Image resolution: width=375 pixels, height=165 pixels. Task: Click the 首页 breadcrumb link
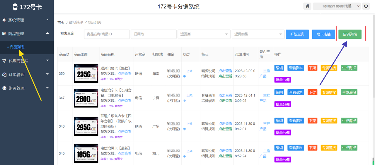(x=61, y=23)
